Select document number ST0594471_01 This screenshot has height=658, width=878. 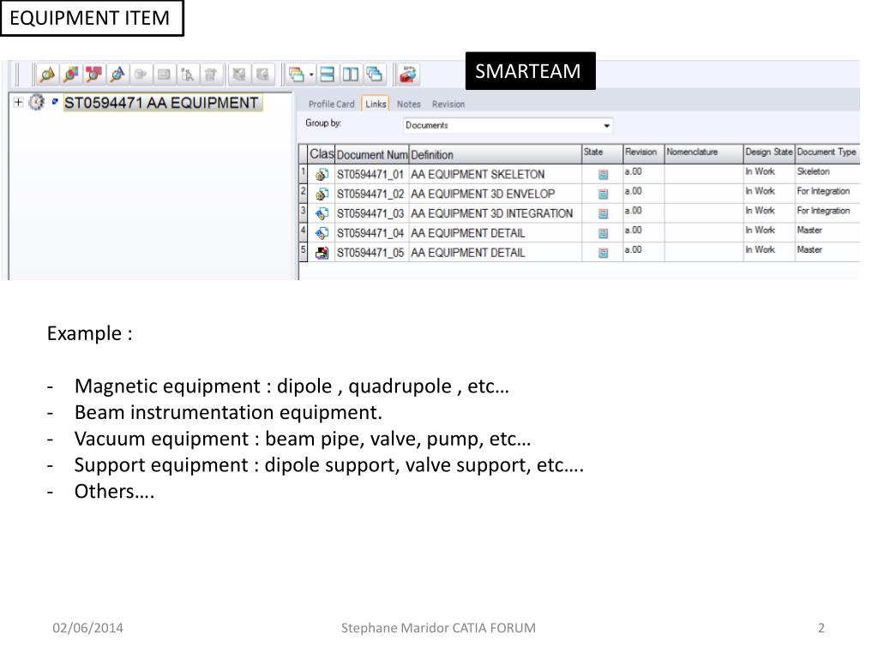[370, 175]
